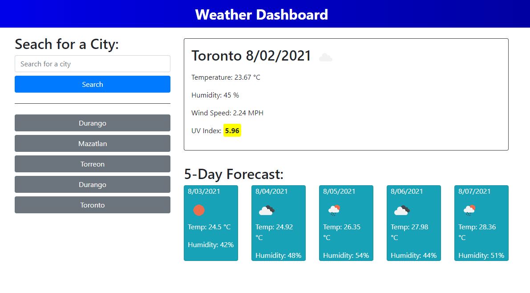The width and height of the screenshot is (530, 293).
Task: Click the sun icon in the 8/03/2021 forecast
Action: [199, 210]
